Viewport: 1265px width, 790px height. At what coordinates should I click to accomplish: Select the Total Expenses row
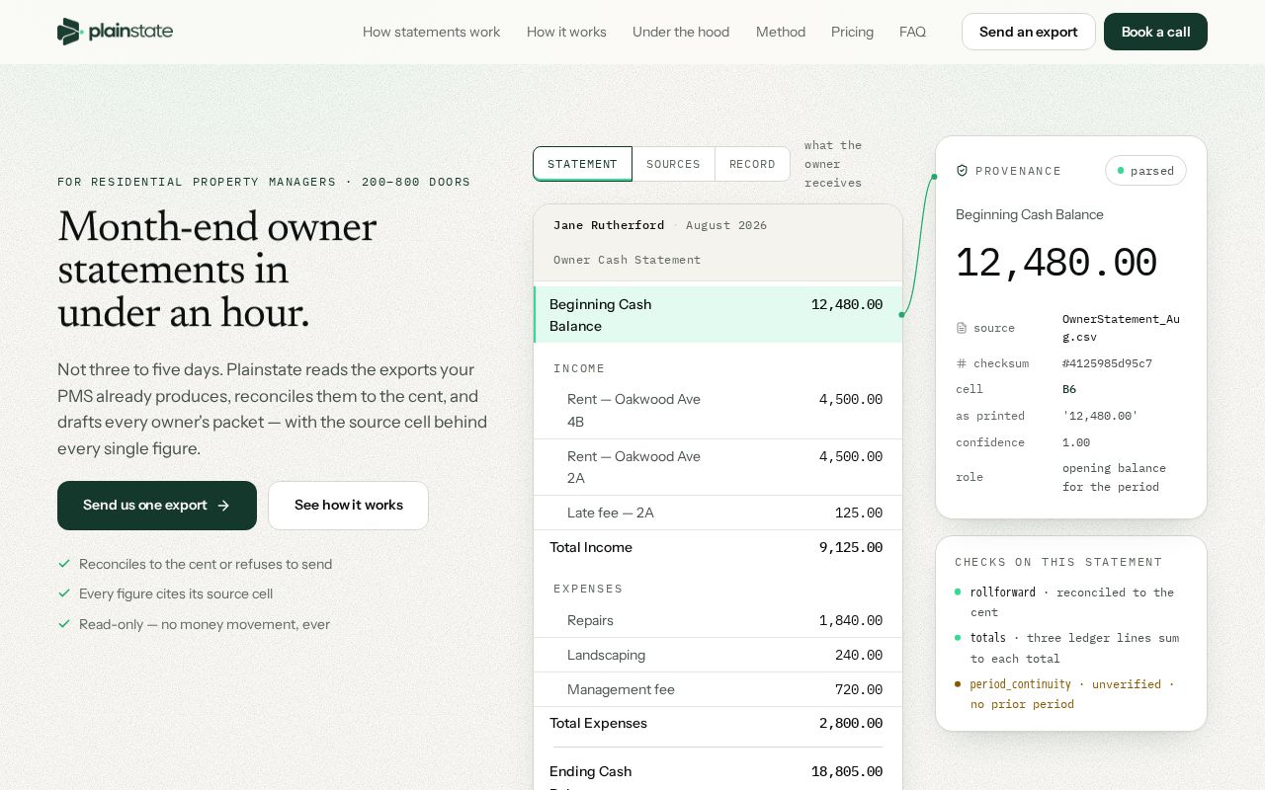717,723
